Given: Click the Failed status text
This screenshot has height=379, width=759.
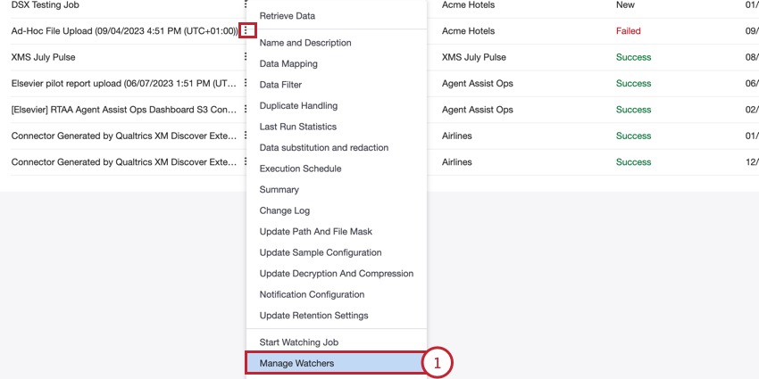Looking at the screenshot, I should click(x=628, y=31).
